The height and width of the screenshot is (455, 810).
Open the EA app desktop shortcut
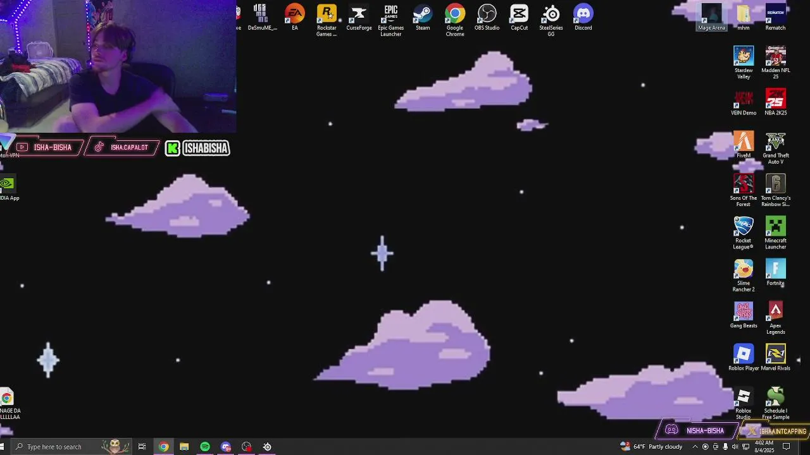[x=294, y=18]
